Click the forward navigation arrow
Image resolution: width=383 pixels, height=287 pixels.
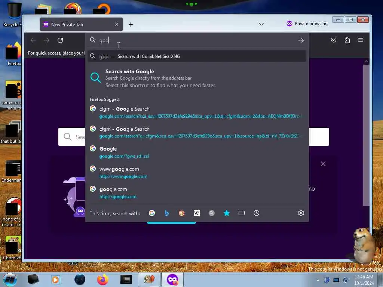point(47,40)
